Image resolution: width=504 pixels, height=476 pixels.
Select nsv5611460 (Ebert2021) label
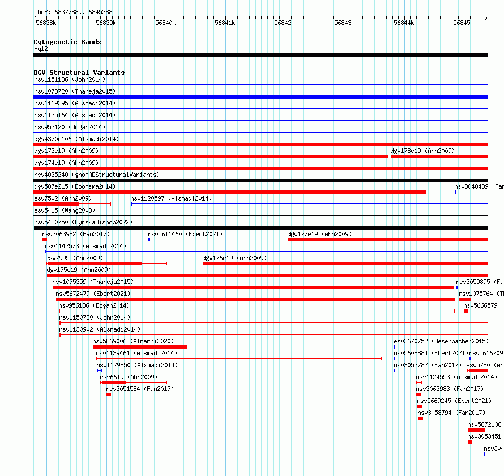coord(185,234)
